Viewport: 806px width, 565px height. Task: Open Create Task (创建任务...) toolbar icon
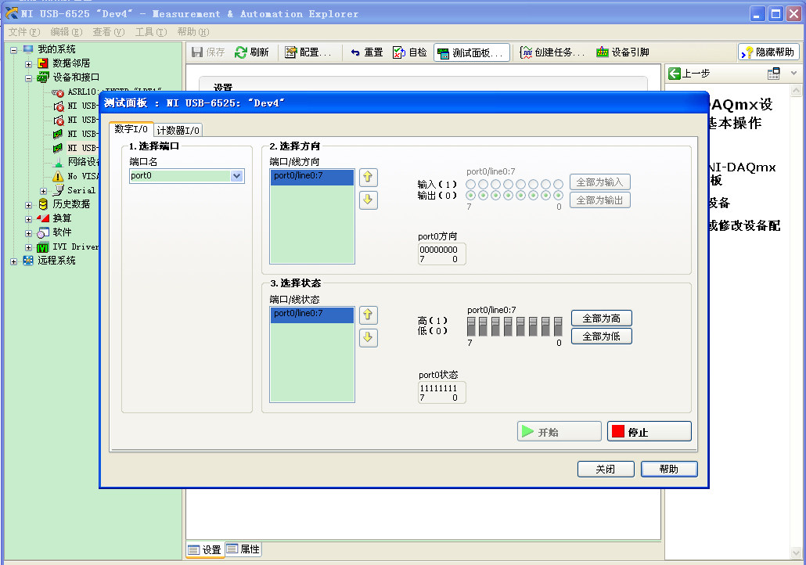pos(526,52)
